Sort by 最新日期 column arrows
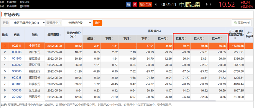Screen dimensions: 255x108 [60, 35]
